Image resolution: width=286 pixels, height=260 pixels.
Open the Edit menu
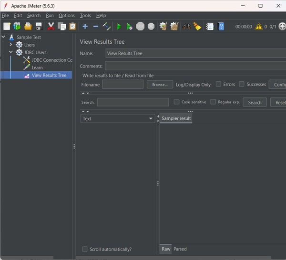tap(18, 16)
